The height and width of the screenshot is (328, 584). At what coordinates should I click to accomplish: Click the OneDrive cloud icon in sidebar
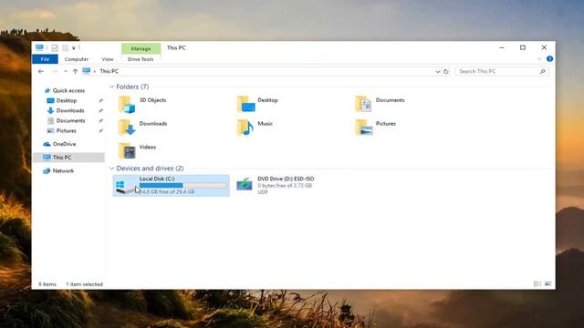click(x=47, y=144)
